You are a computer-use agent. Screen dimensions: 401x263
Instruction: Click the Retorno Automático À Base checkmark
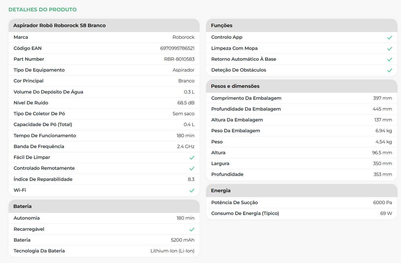(x=389, y=60)
